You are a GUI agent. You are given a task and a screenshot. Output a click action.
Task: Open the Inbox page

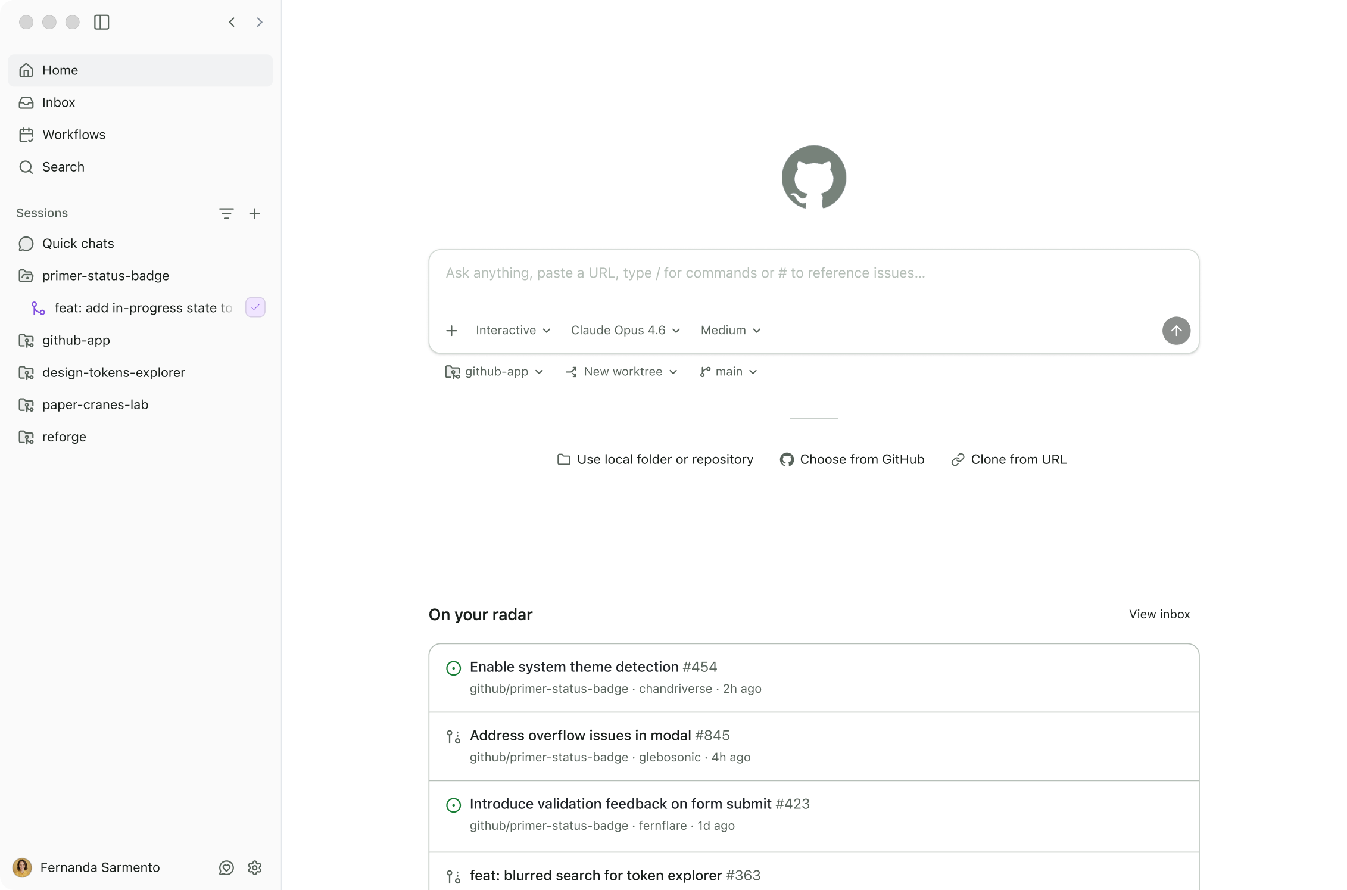pyautogui.click(x=141, y=102)
